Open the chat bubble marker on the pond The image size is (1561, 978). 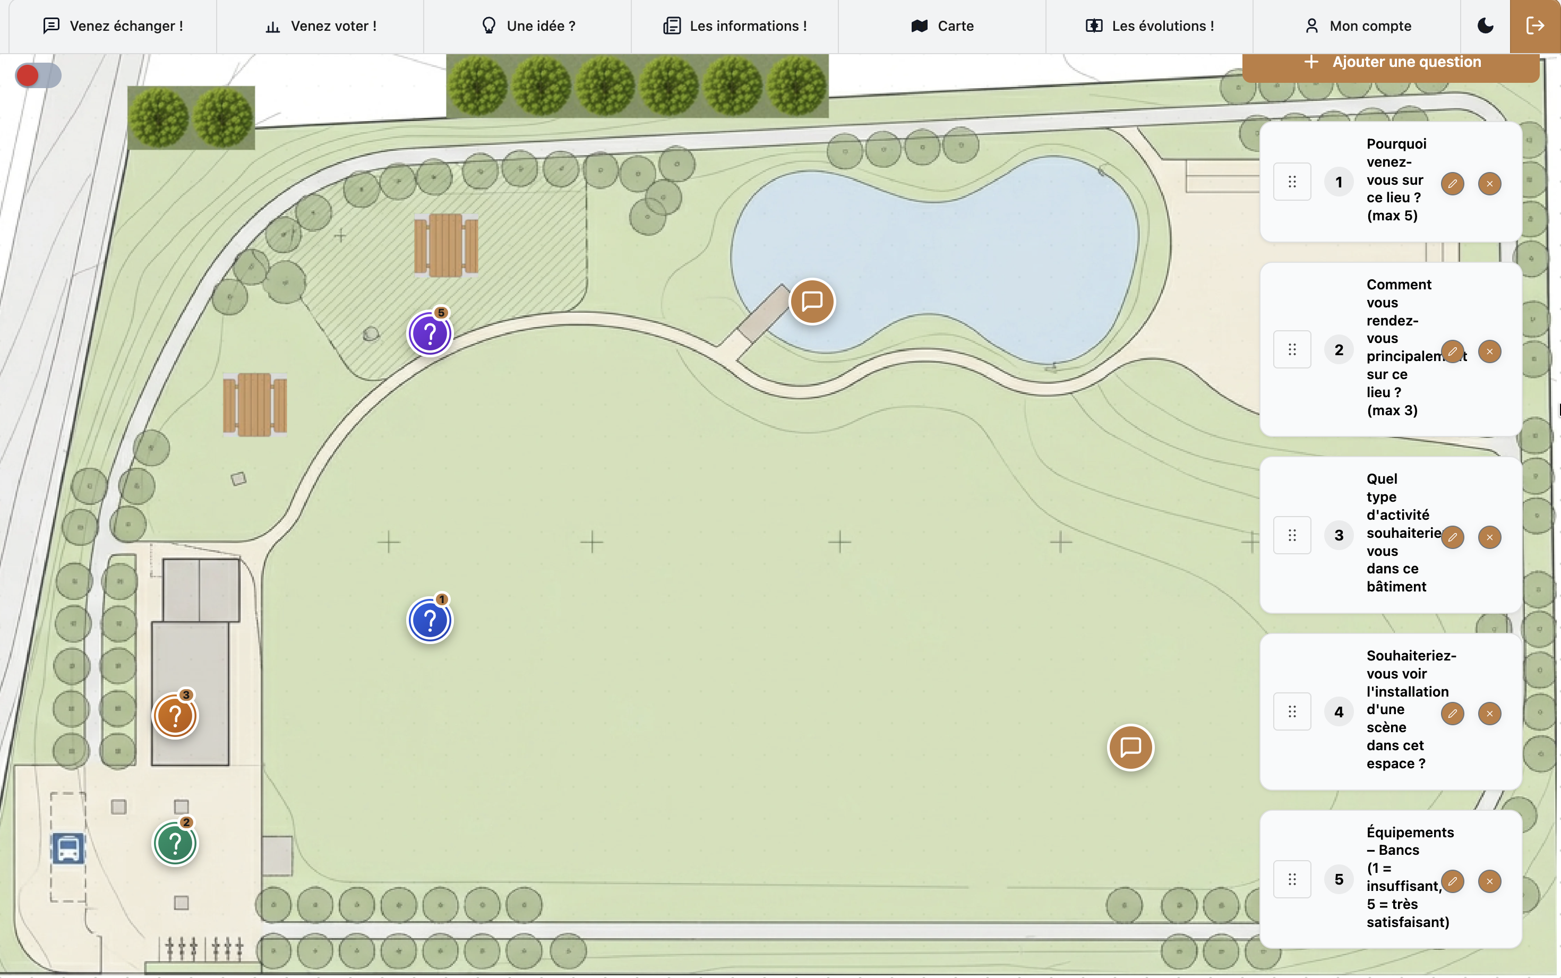pos(812,302)
